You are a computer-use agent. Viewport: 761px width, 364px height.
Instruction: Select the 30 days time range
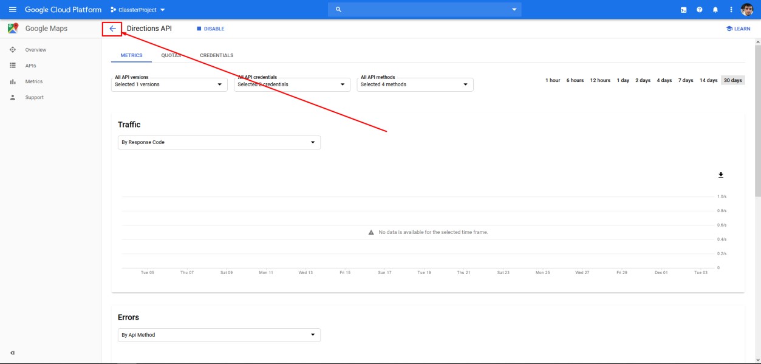pyautogui.click(x=732, y=80)
